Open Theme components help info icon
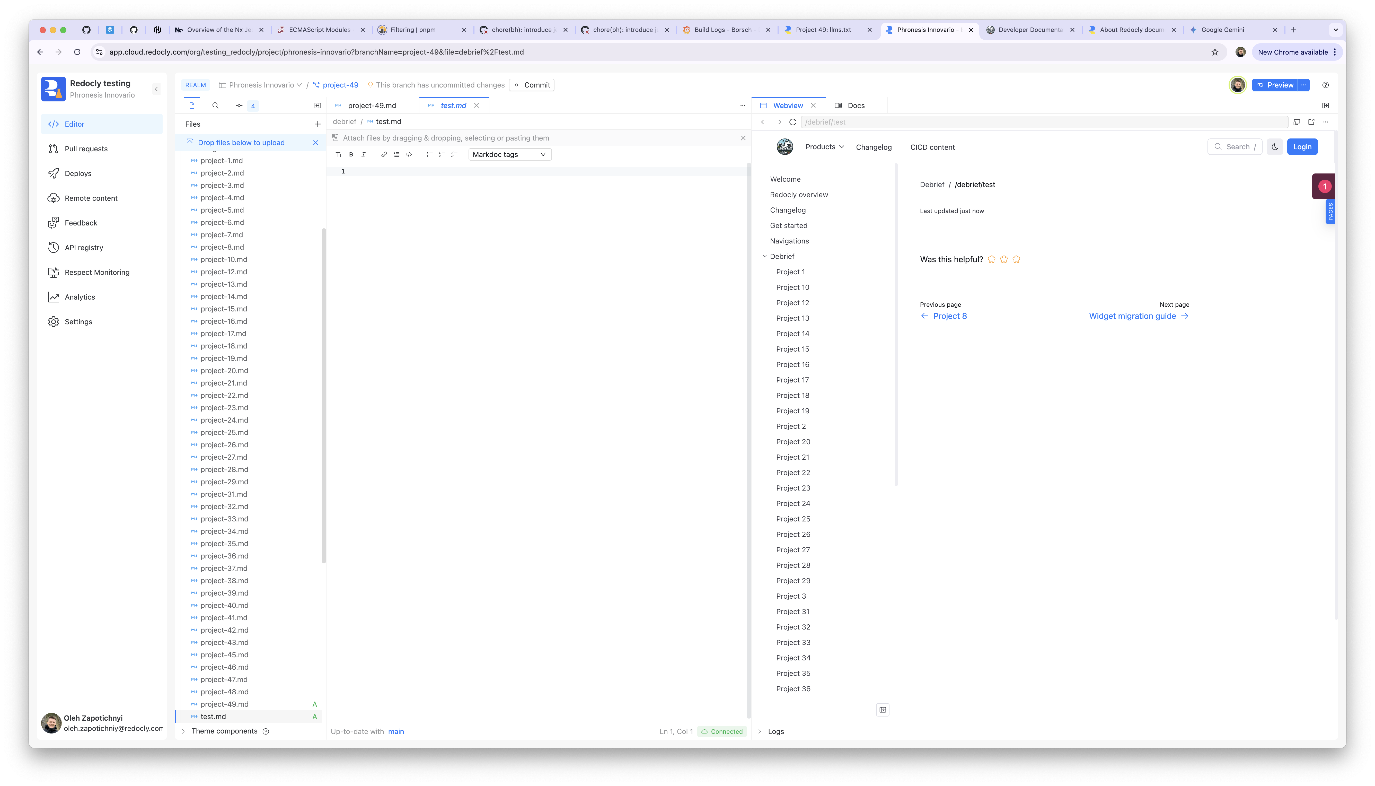1375x786 pixels. point(266,731)
